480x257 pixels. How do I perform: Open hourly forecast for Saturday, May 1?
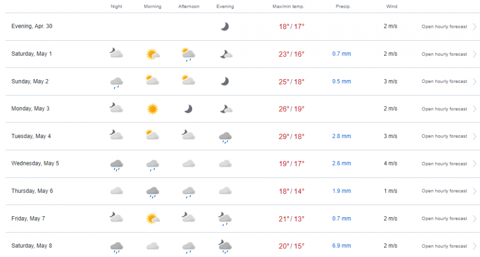444,54
